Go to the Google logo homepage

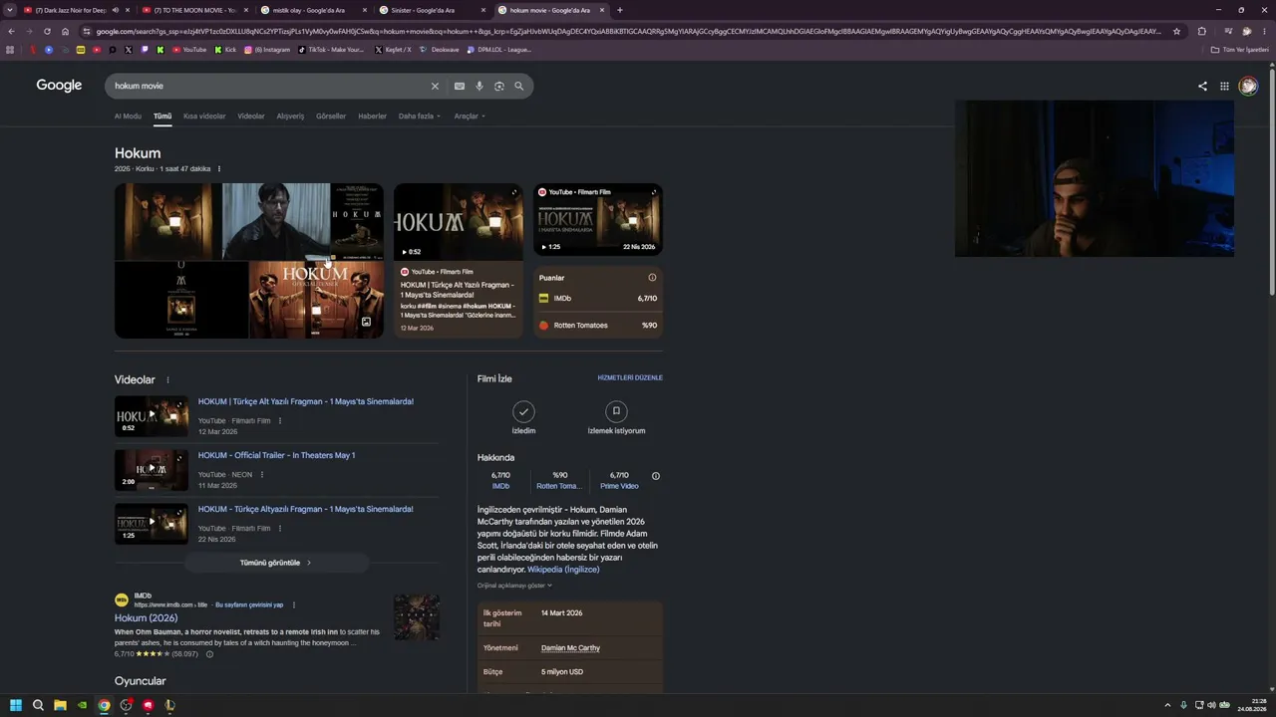tap(59, 86)
